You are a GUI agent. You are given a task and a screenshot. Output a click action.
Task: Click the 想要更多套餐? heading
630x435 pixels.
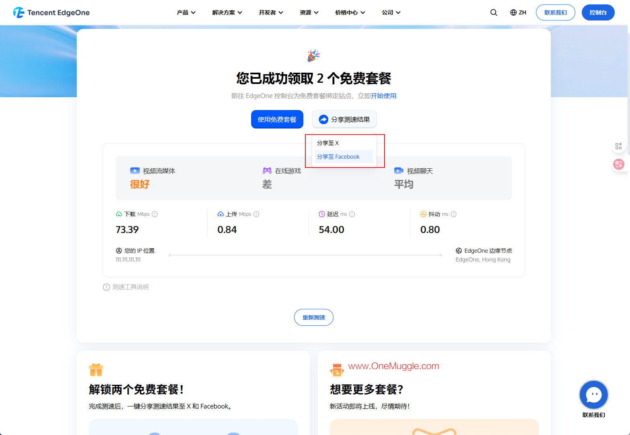tap(367, 390)
